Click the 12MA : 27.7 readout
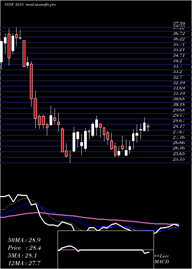This screenshot has height=269, width=192. [x=24, y=263]
